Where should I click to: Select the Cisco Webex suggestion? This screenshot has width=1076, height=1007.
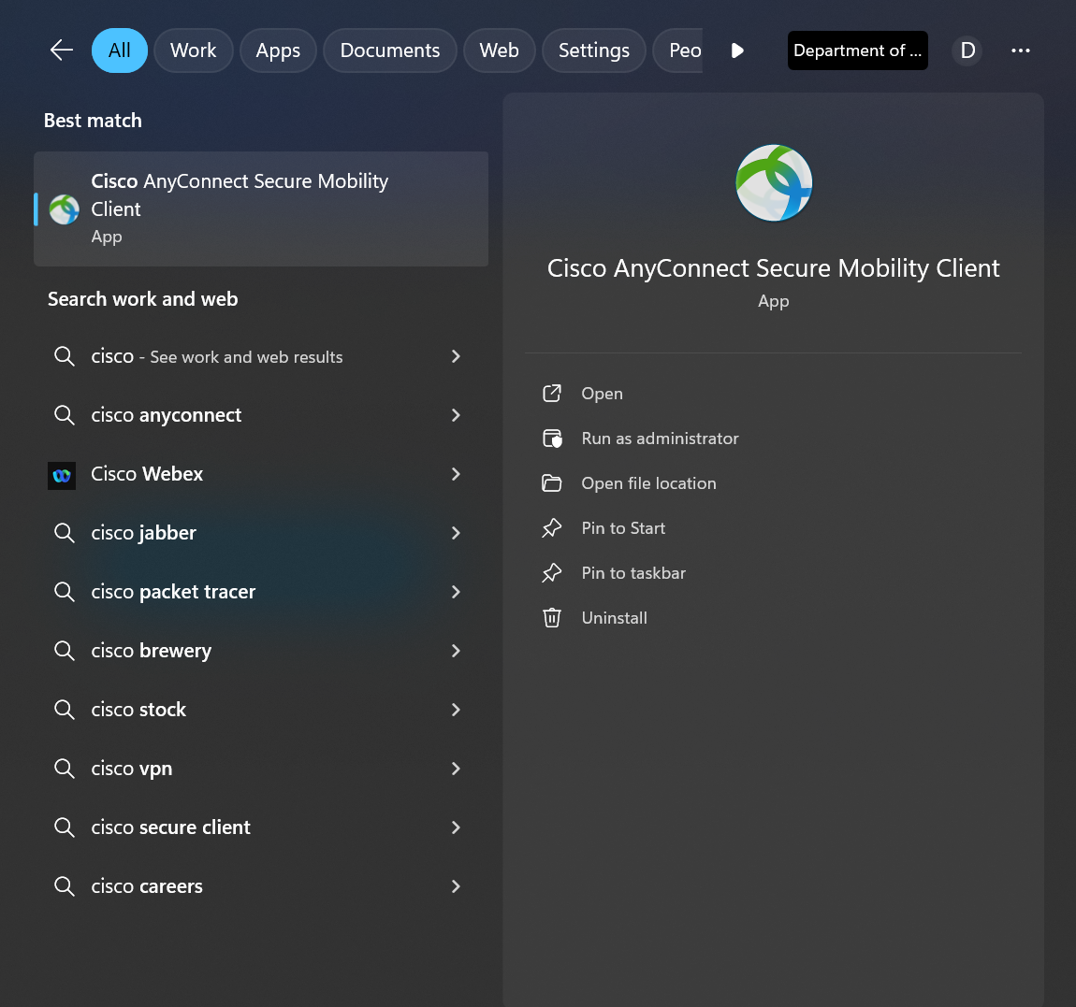click(x=261, y=474)
